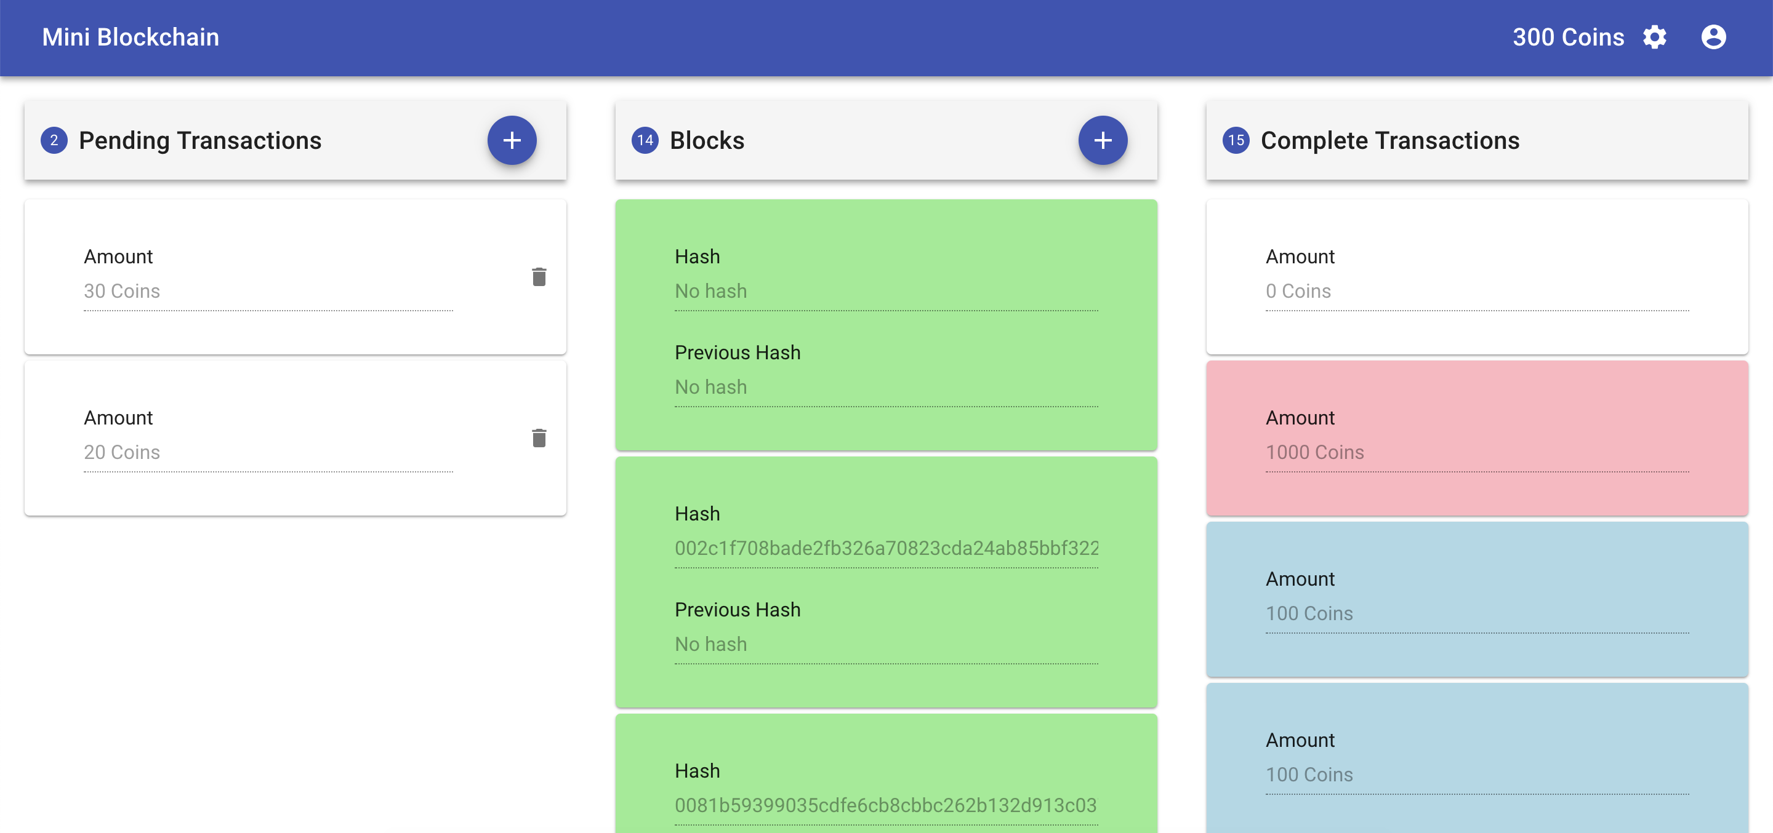
Task: Click the Pending Transactions count badge
Action: pyautogui.click(x=54, y=140)
